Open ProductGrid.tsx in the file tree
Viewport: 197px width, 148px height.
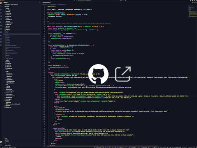(10, 81)
